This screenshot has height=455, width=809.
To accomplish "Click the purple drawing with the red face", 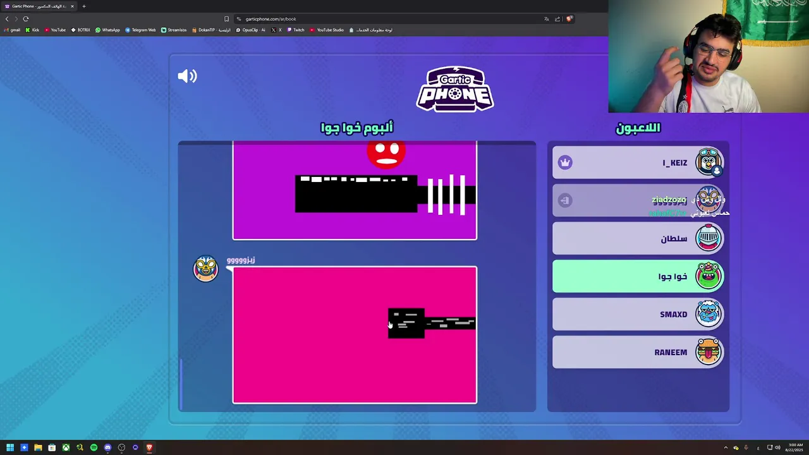I will pyautogui.click(x=355, y=190).
